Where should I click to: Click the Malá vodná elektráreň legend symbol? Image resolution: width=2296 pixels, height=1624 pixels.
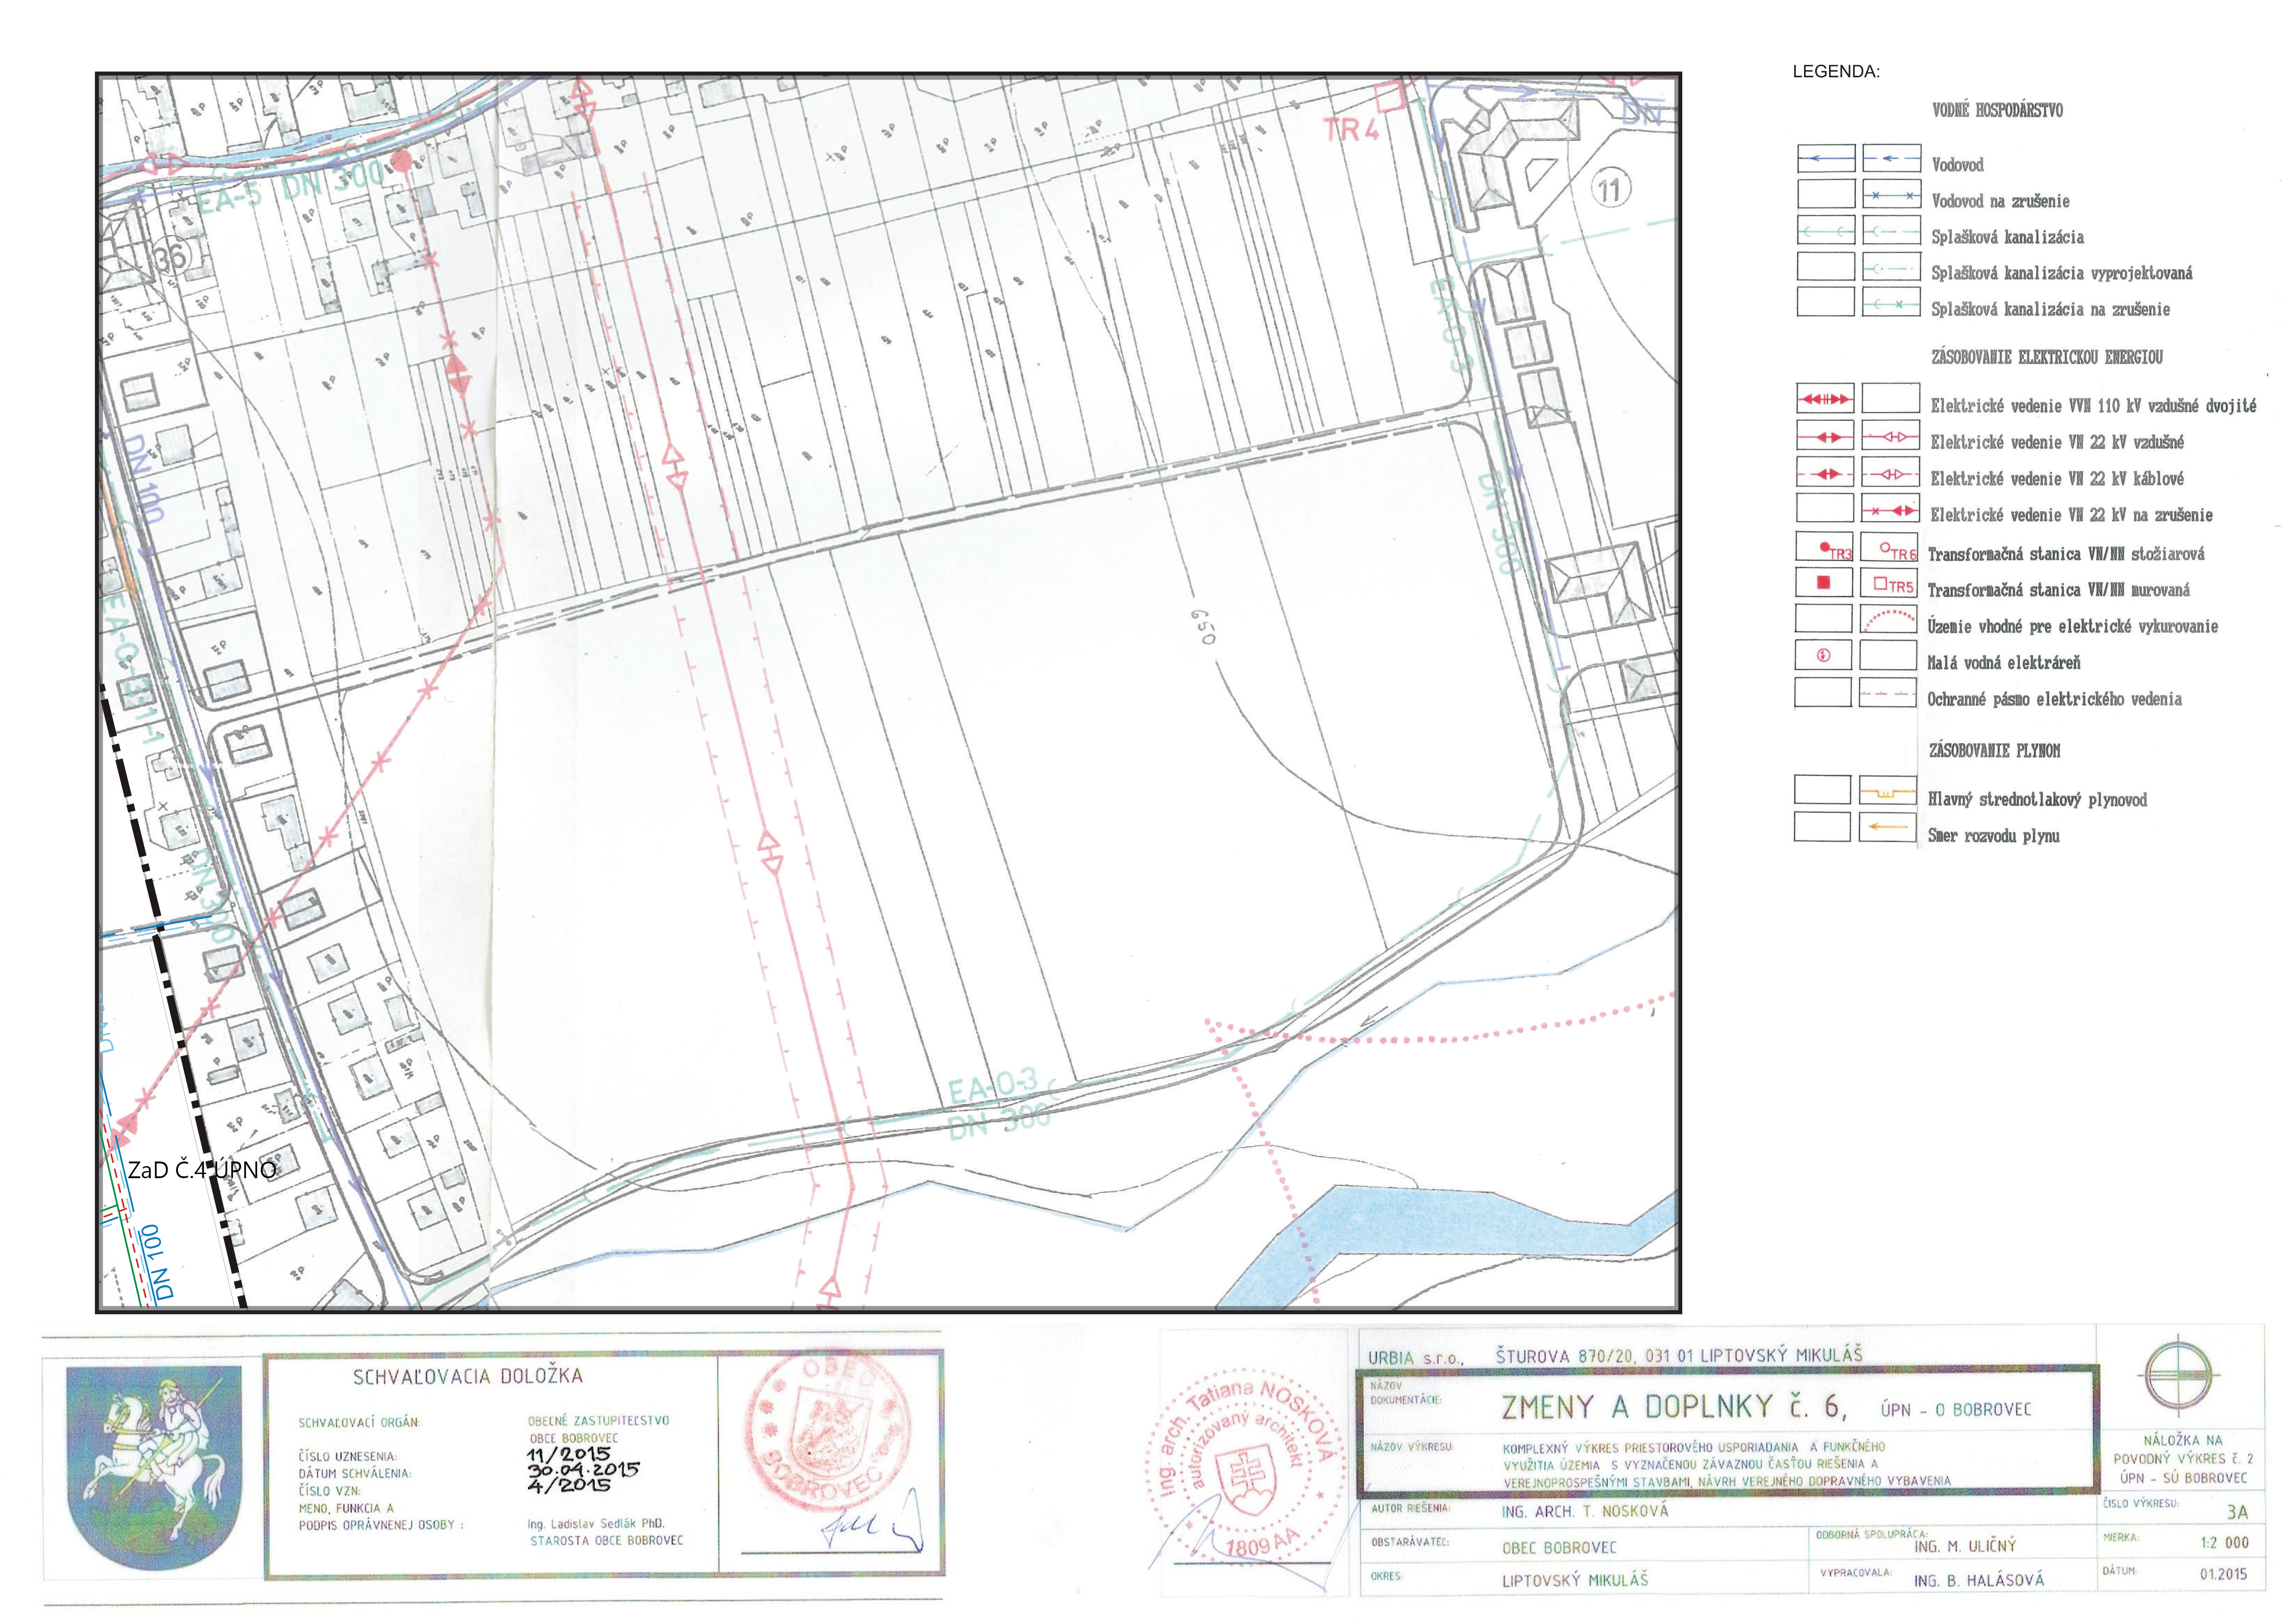tap(1824, 656)
